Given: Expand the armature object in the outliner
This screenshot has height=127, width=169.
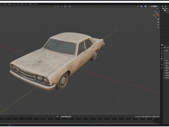Looking at the screenshot, I should [x=165, y=12].
